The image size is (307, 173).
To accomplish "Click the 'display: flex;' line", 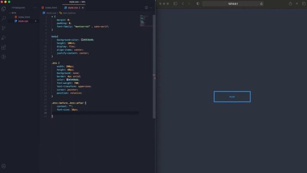I will click(x=66, y=47).
